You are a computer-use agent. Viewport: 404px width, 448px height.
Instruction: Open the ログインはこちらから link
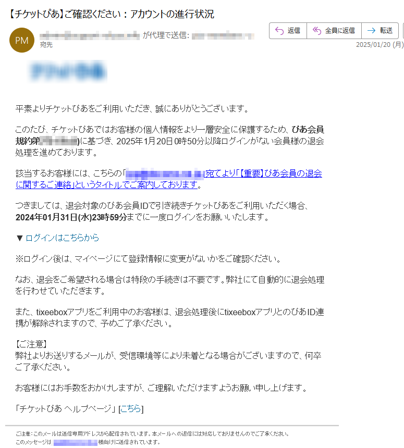(x=62, y=238)
